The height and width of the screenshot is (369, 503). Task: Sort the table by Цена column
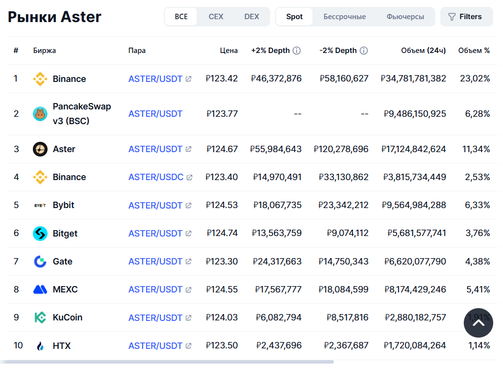[x=228, y=51]
